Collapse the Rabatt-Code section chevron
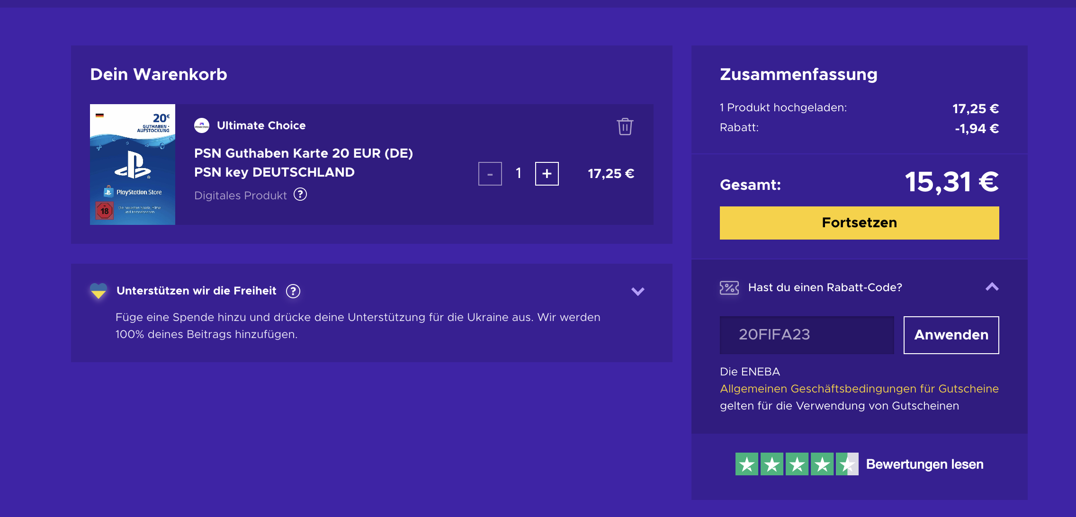 pyautogui.click(x=992, y=287)
